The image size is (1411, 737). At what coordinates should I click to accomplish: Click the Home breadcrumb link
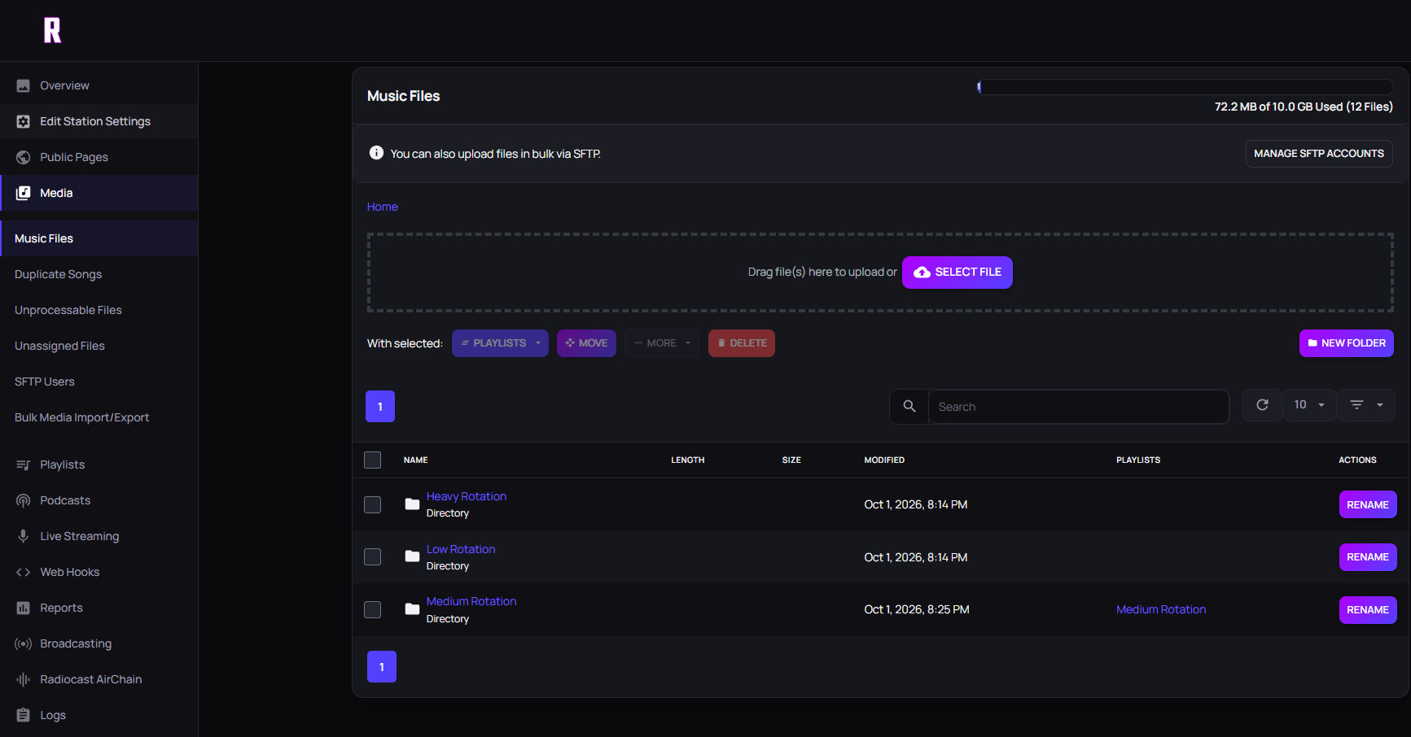[x=382, y=207]
